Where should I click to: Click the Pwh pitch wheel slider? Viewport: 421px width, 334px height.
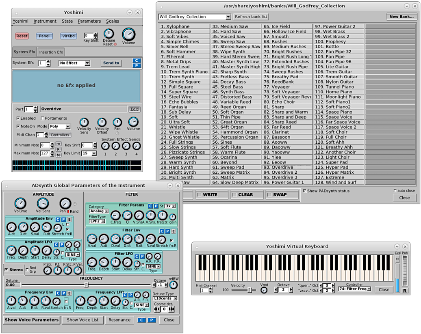[405, 270]
